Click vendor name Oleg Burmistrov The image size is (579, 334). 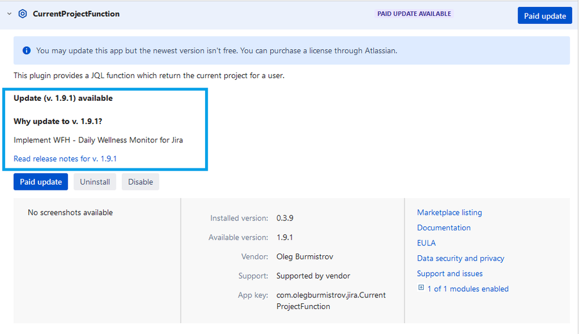305,256
